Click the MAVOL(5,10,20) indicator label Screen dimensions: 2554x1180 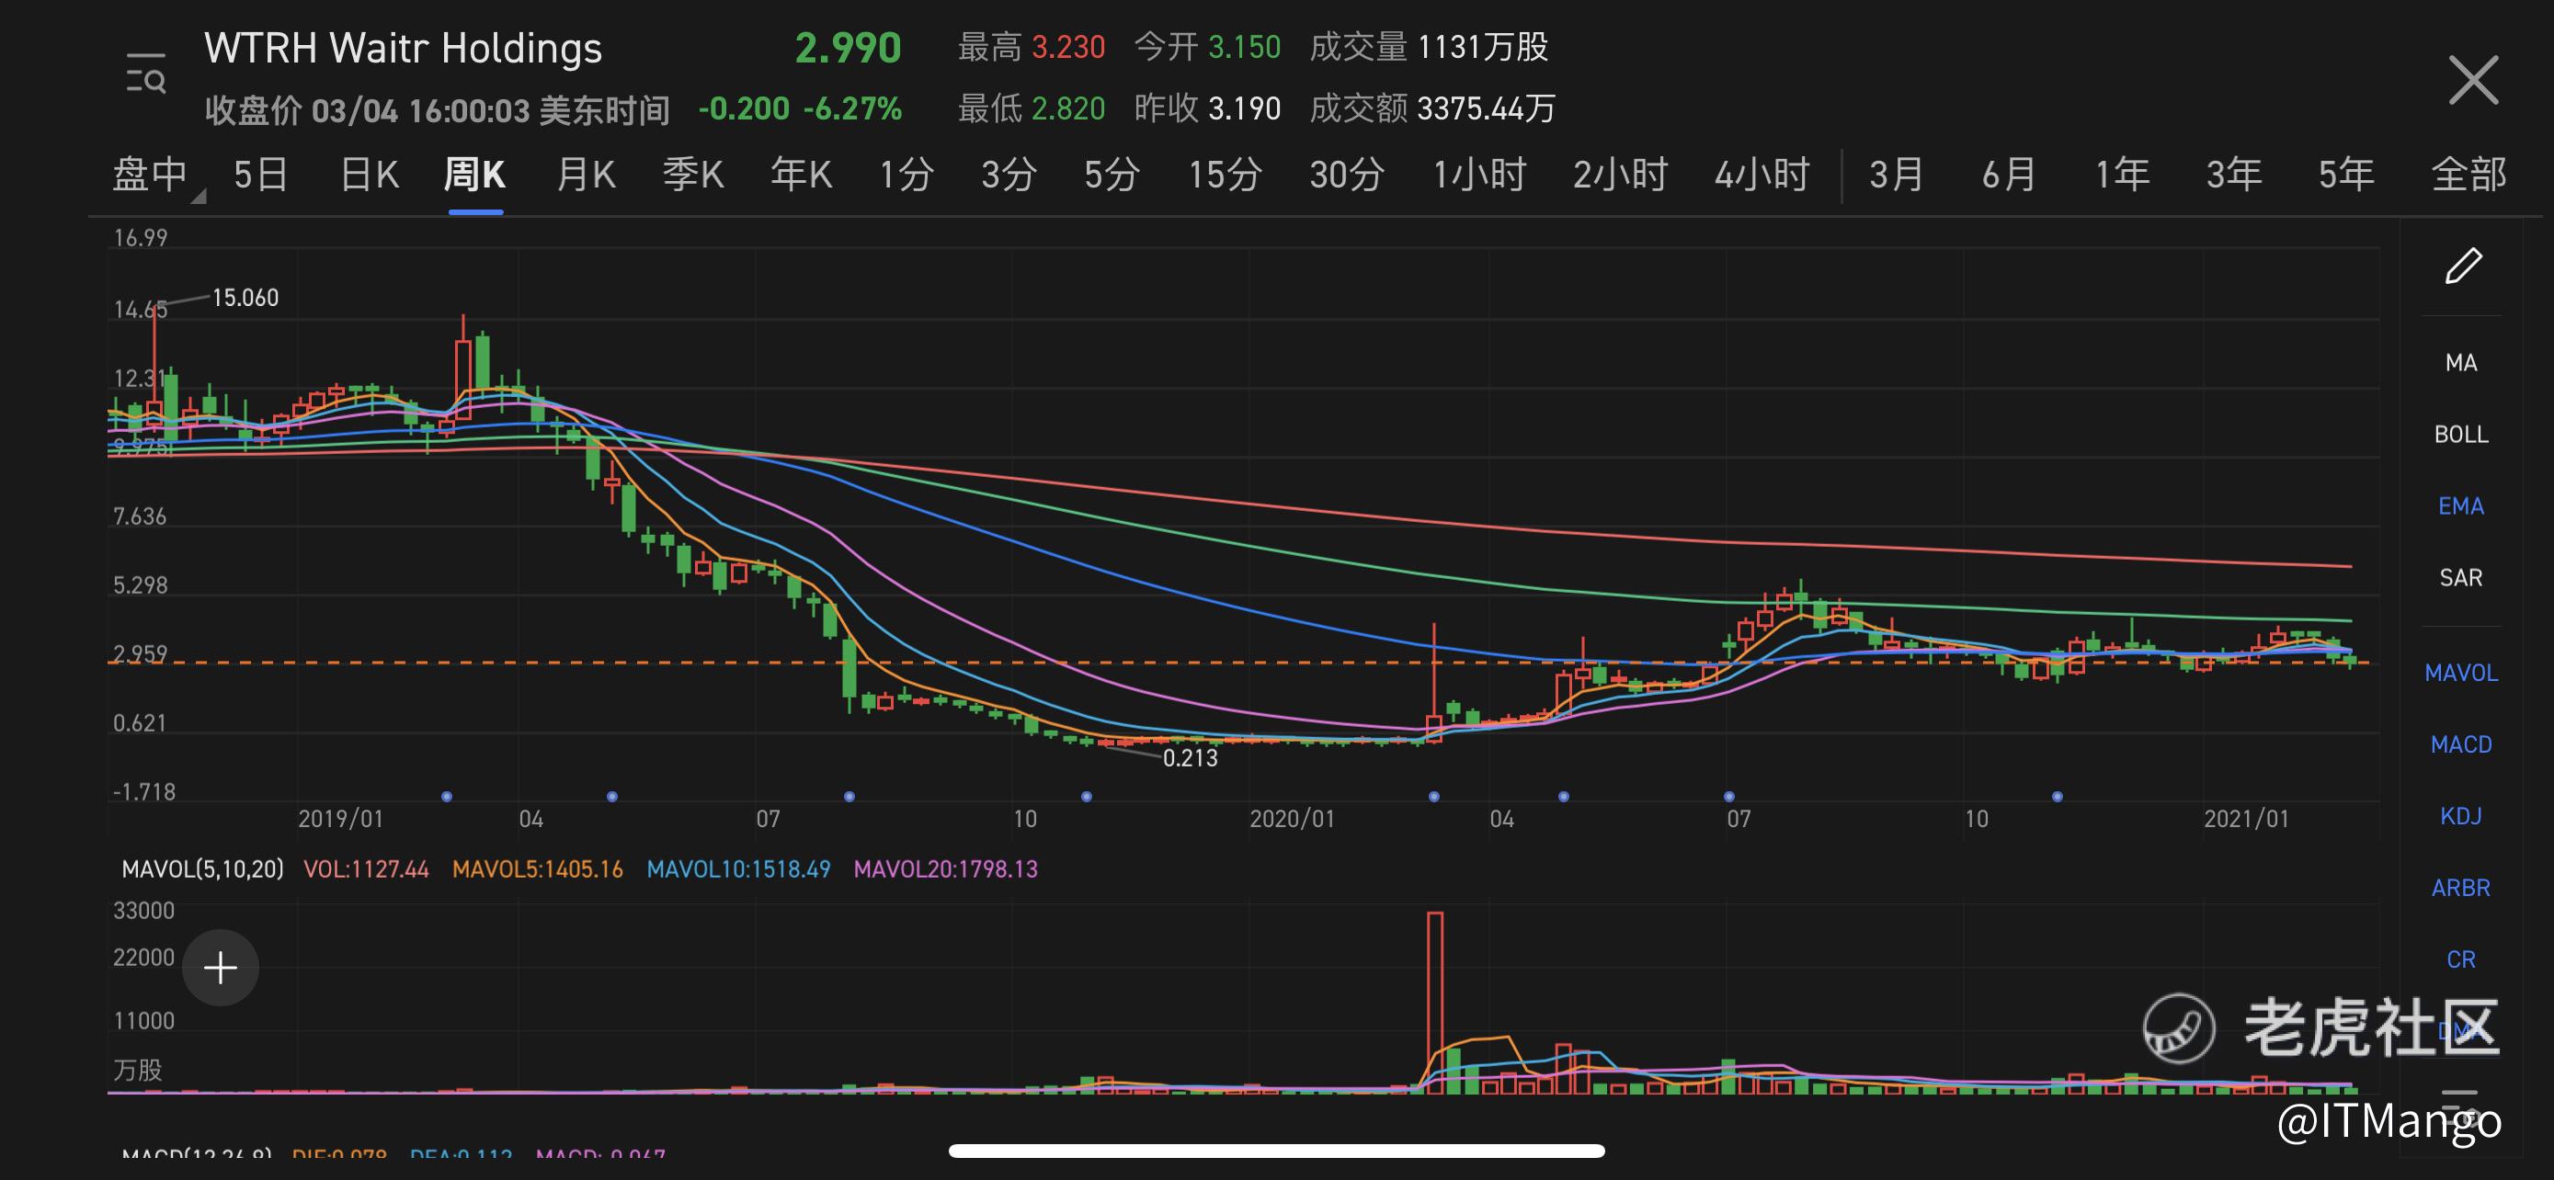(202, 868)
